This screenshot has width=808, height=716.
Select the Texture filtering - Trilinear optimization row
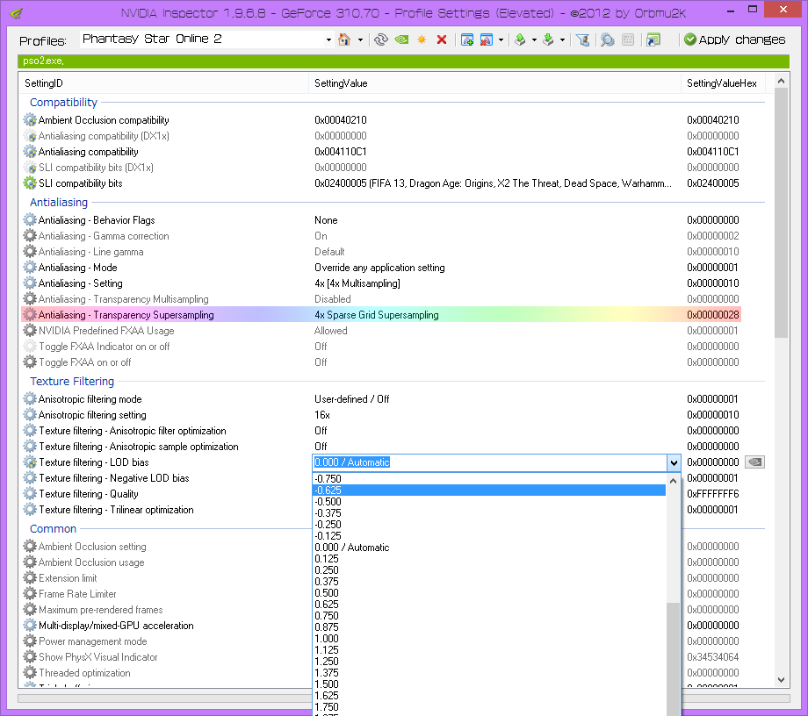(x=168, y=510)
